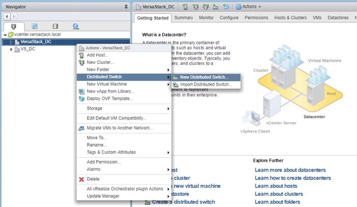Expand the VersaStack_DC tree node
The height and width of the screenshot is (207, 357).
coord(11,42)
